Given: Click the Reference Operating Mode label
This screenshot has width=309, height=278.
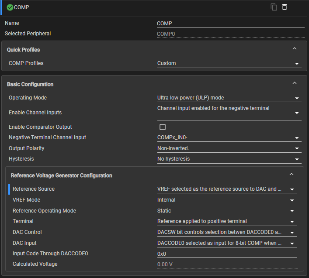Looking at the screenshot, I should pyautogui.click(x=44, y=211).
